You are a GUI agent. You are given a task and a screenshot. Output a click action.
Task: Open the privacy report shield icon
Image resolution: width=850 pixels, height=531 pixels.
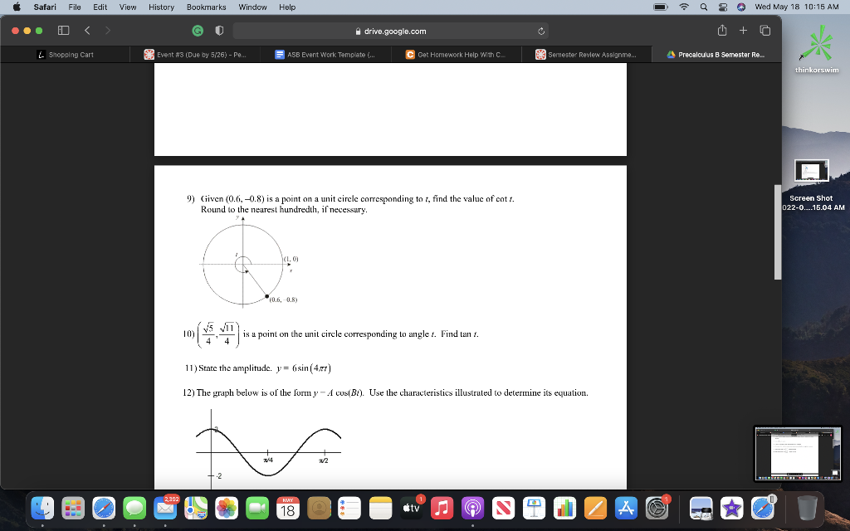(219, 31)
